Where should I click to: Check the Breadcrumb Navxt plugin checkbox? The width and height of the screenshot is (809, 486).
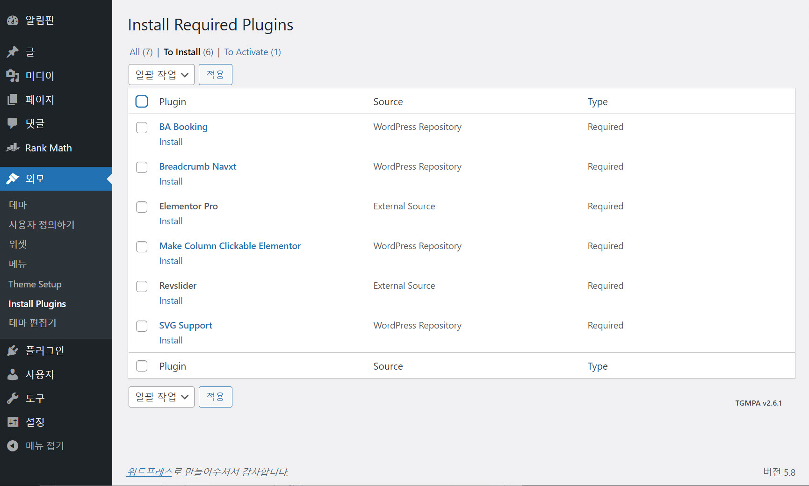coord(142,167)
